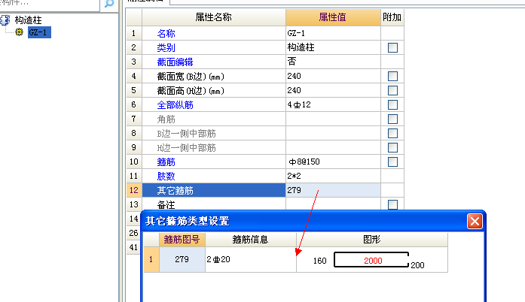Click the 属性值 column header
525x302 pixels.
pyautogui.click(x=333, y=17)
